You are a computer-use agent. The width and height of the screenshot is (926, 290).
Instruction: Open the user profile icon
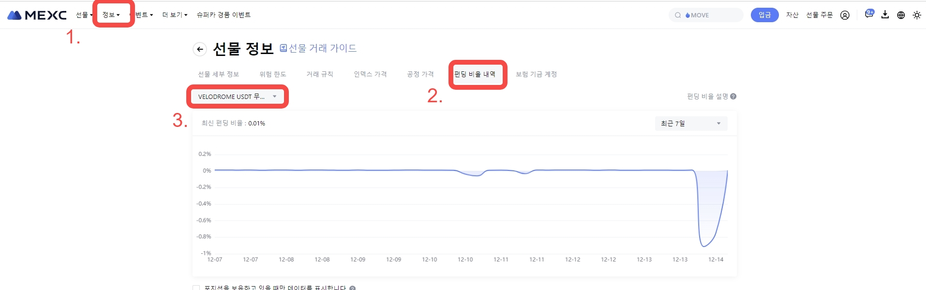pyautogui.click(x=845, y=15)
